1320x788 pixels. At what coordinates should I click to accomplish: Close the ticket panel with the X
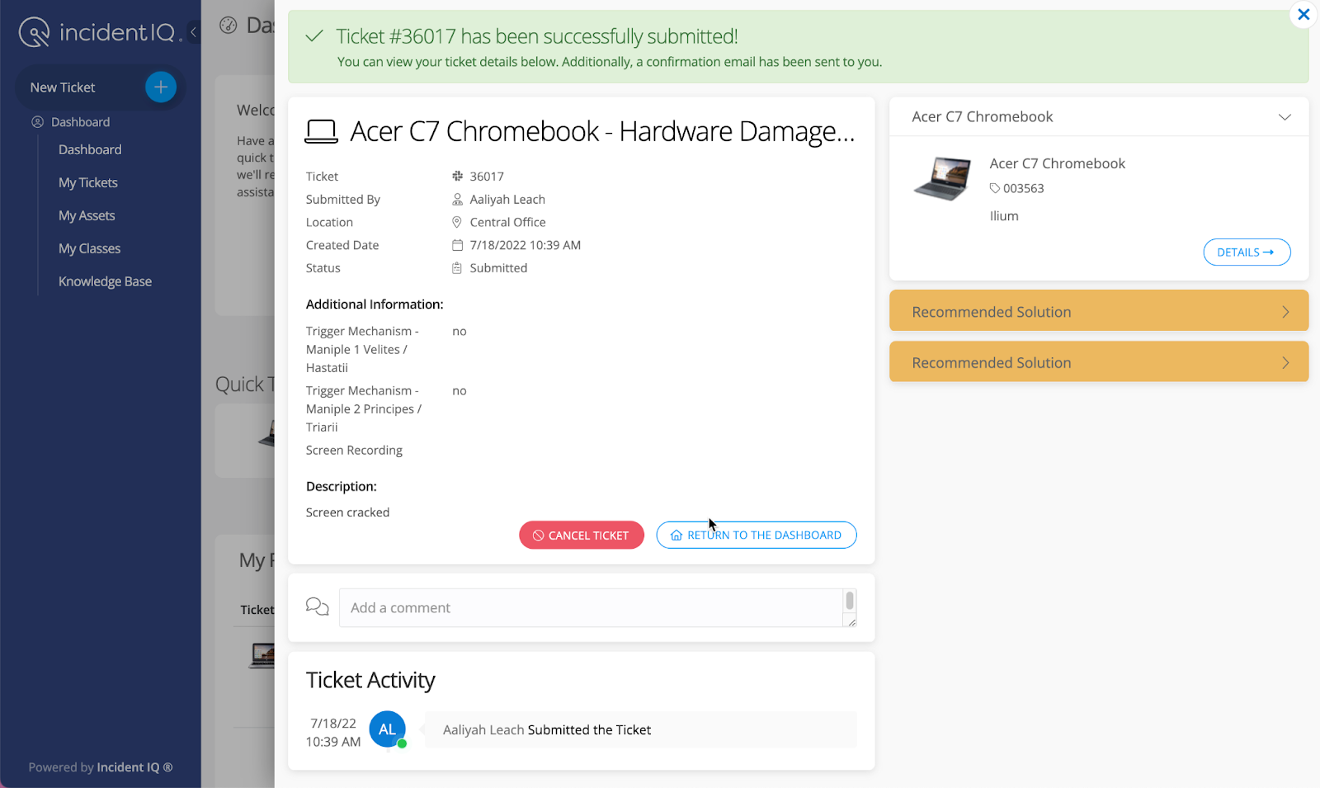point(1303,14)
